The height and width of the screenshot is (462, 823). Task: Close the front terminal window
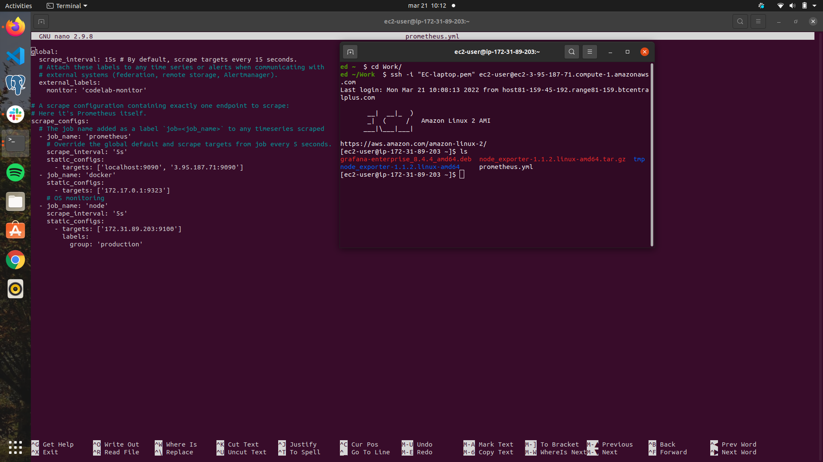click(x=644, y=52)
